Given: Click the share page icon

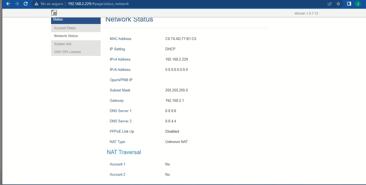Looking at the screenshot, I should click(x=330, y=4).
